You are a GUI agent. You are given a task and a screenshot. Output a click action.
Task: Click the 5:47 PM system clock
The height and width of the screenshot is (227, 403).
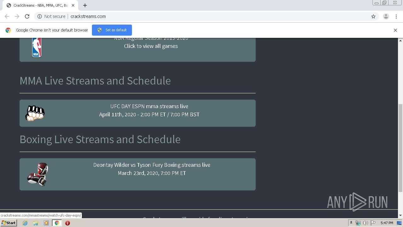pos(387,223)
